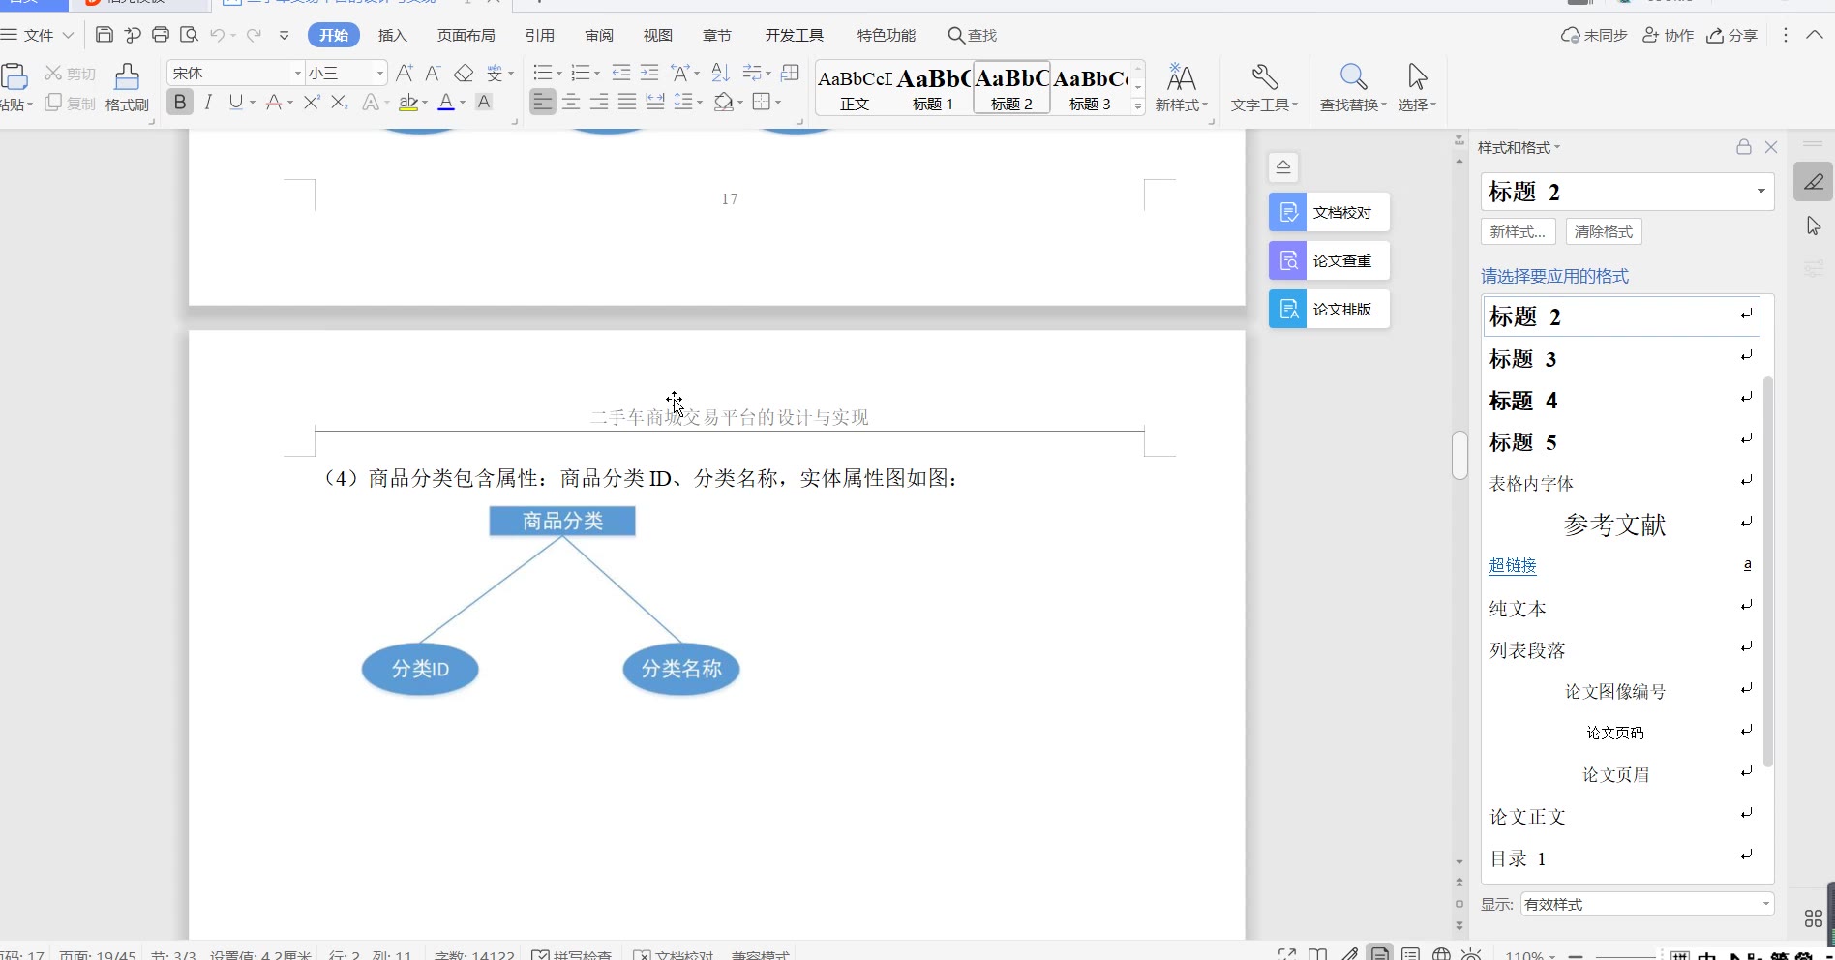Click the 论文查重 plagiarism check button
The image size is (1835, 960).
pos(1330,260)
